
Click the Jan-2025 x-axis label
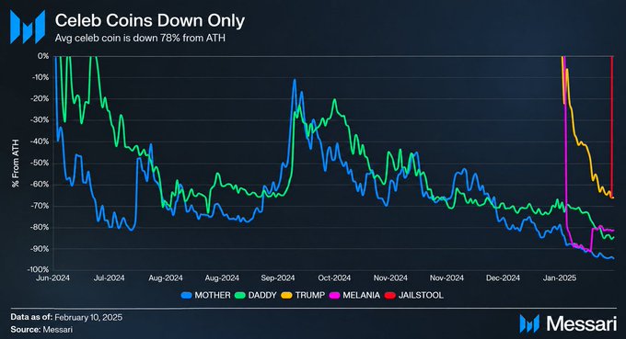point(560,278)
